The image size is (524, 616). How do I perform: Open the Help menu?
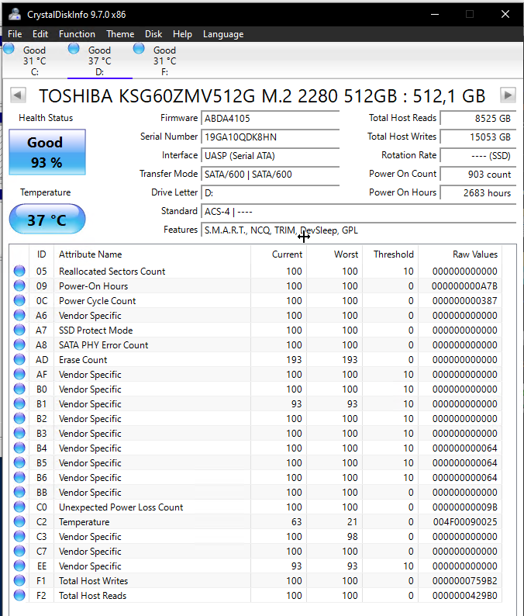tap(182, 34)
